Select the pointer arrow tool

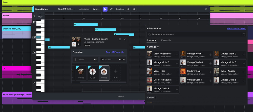105,9
